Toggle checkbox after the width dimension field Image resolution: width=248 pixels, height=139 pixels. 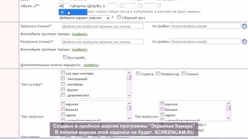coord(140,5)
